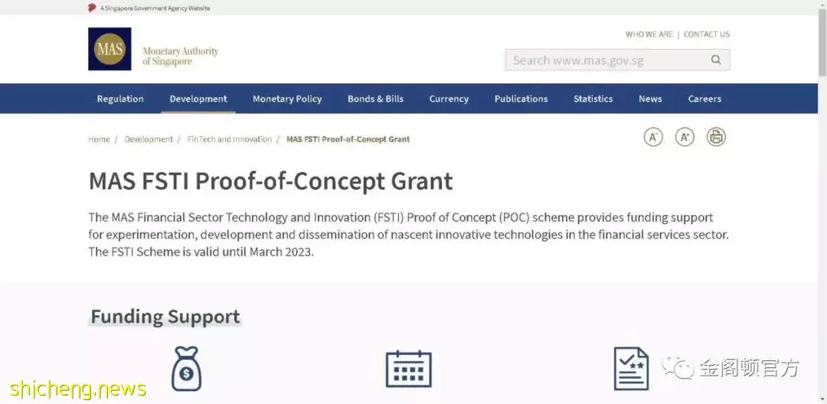Click the print page icon
Viewport: 827px width, 404px height.
tap(716, 137)
